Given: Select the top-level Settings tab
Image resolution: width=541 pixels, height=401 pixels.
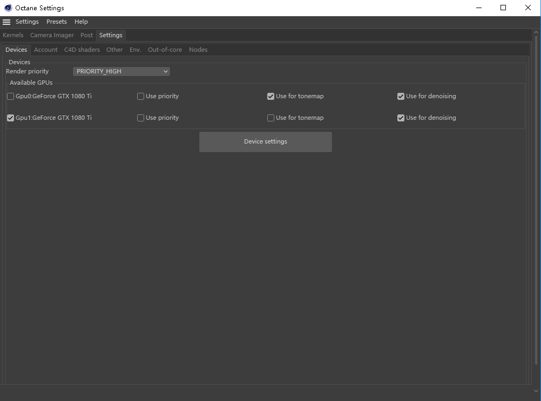Looking at the screenshot, I should point(111,35).
